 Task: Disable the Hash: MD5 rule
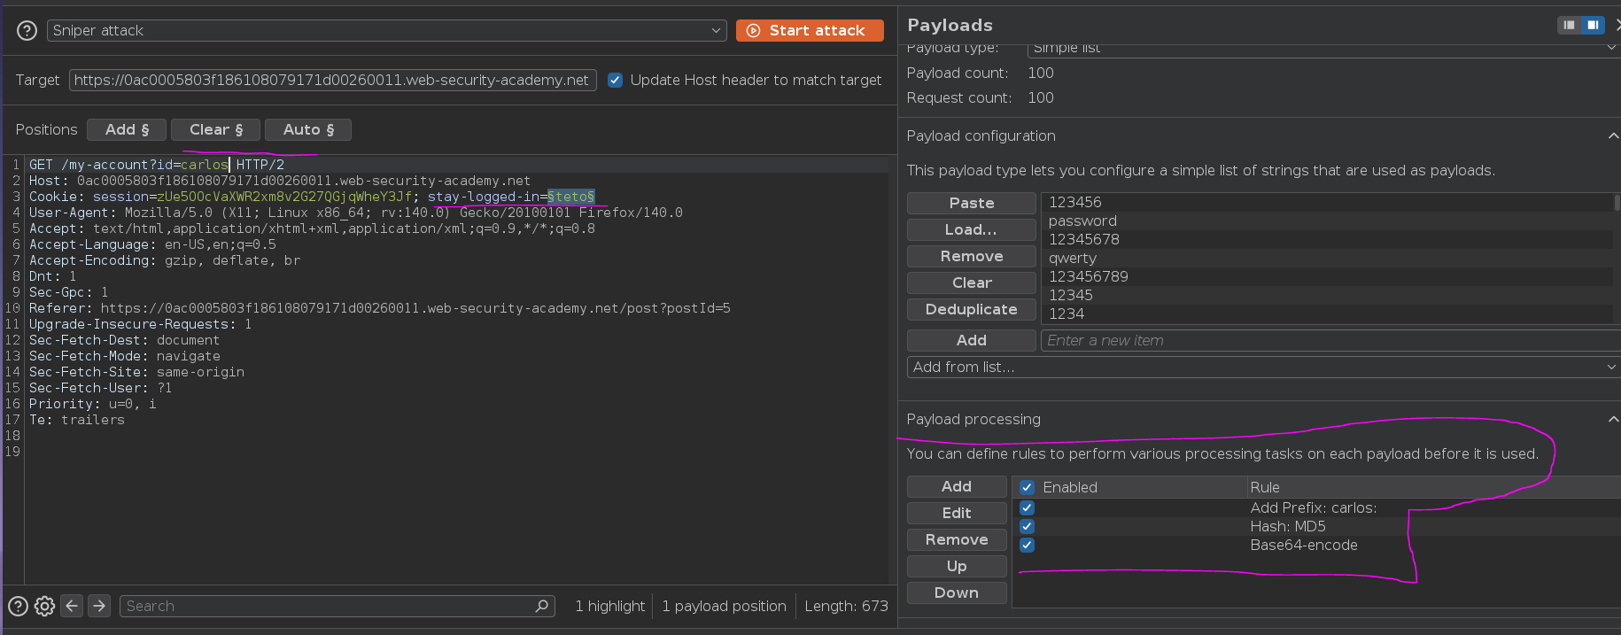coord(1027,526)
